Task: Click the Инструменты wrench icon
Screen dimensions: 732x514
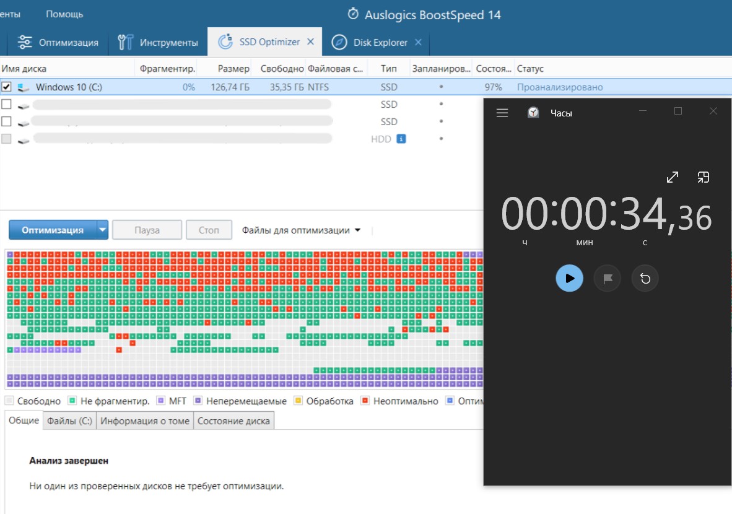Action: pyautogui.click(x=125, y=43)
